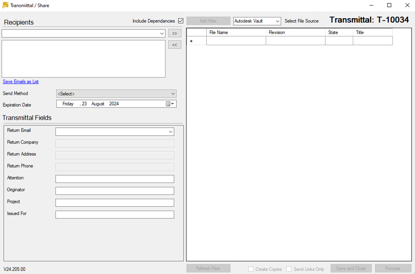Click the >> add recipient button
Viewport: 415px width, 274px height.
coord(175,33)
